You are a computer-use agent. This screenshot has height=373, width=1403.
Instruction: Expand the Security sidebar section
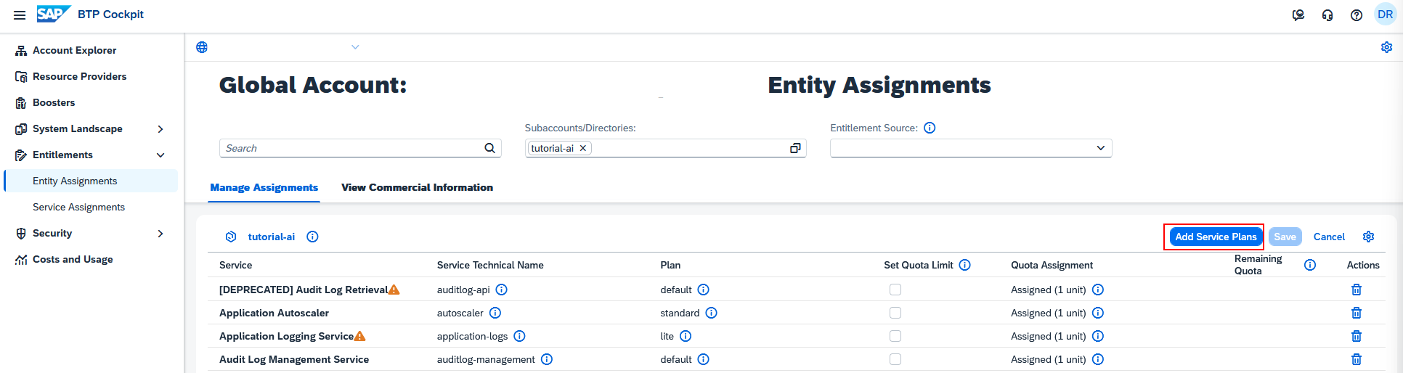[x=160, y=233]
